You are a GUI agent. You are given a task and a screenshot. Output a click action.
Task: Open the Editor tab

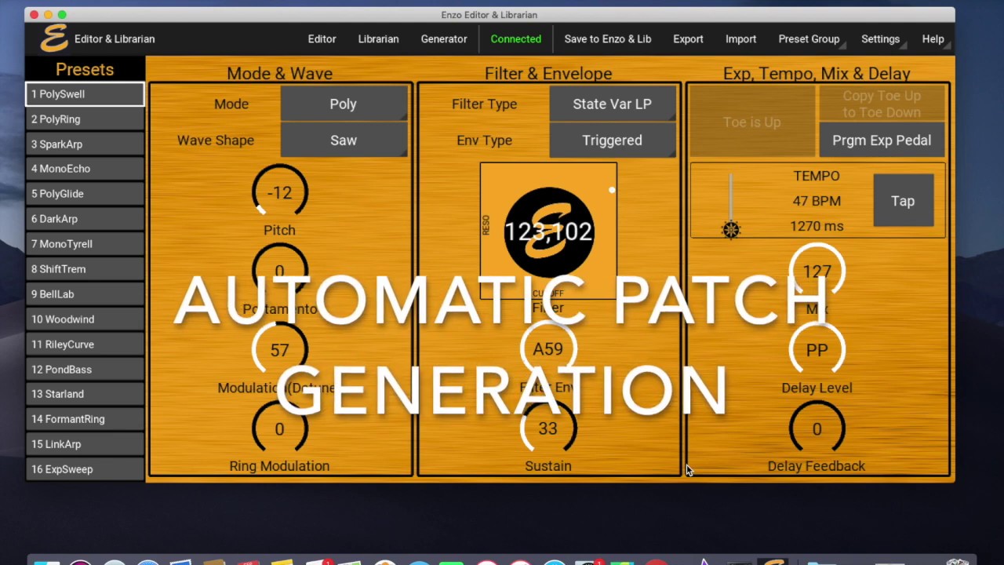322,38
